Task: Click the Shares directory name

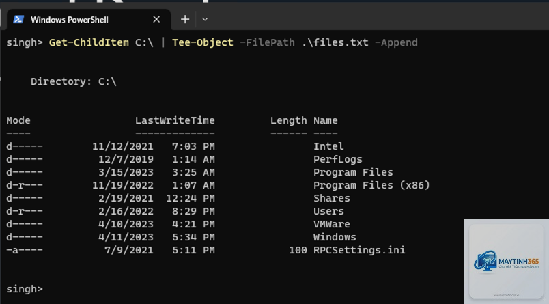Action: tap(332, 198)
